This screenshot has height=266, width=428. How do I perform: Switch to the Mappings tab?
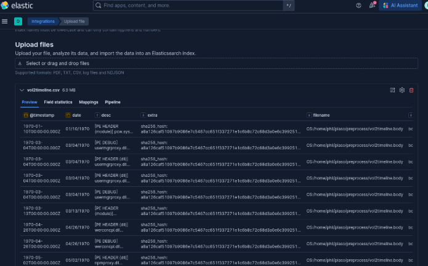click(89, 102)
